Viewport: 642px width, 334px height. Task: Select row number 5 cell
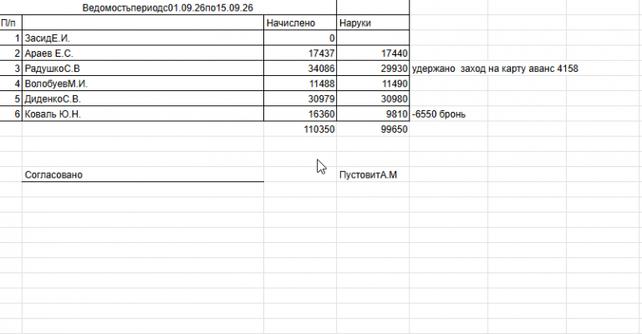[11, 99]
